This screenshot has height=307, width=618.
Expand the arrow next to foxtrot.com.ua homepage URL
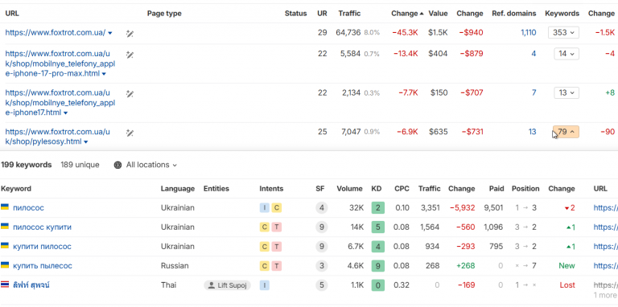[110, 33]
